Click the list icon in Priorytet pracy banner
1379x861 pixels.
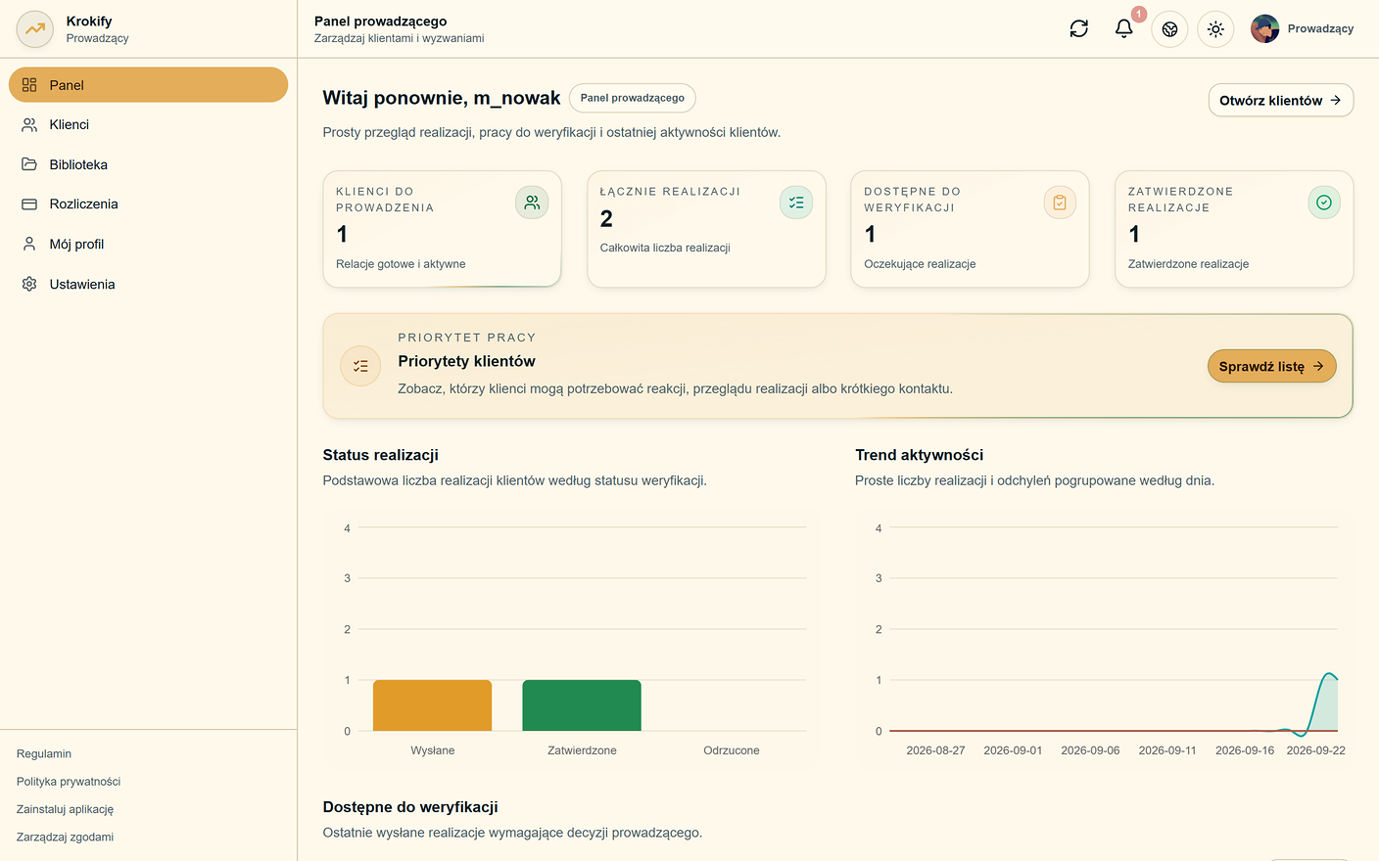click(360, 366)
